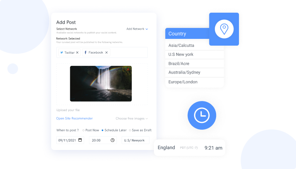
Task: Delete the uploaded waterfall image
Action: tap(128, 70)
